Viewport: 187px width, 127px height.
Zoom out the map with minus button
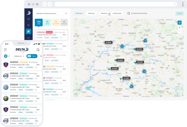180,31
